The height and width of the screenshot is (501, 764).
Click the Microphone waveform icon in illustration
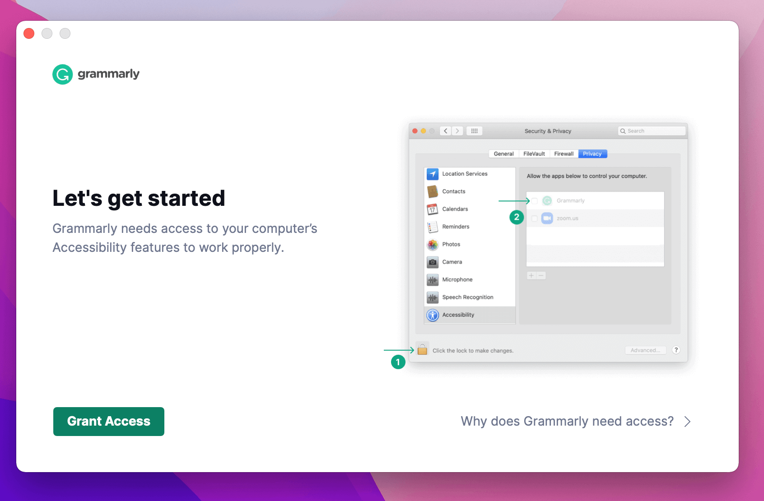point(433,280)
